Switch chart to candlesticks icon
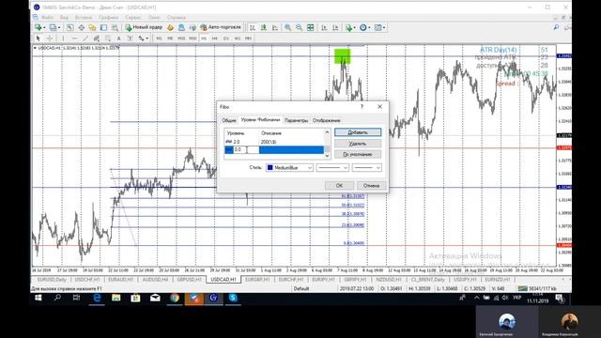 (264, 27)
